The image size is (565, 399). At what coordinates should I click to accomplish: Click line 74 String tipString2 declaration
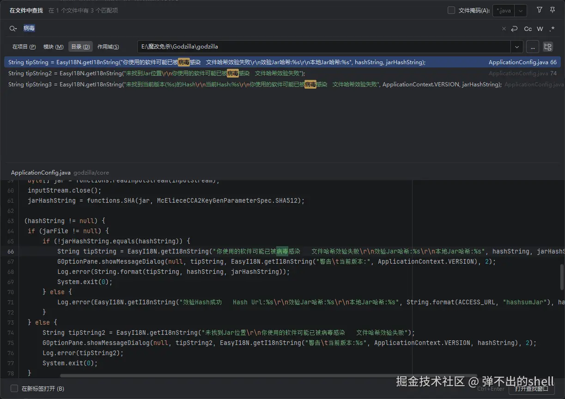point(229,332)
